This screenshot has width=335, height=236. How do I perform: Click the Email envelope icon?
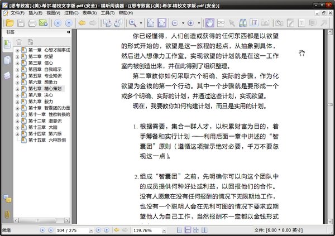pos(43,23)
